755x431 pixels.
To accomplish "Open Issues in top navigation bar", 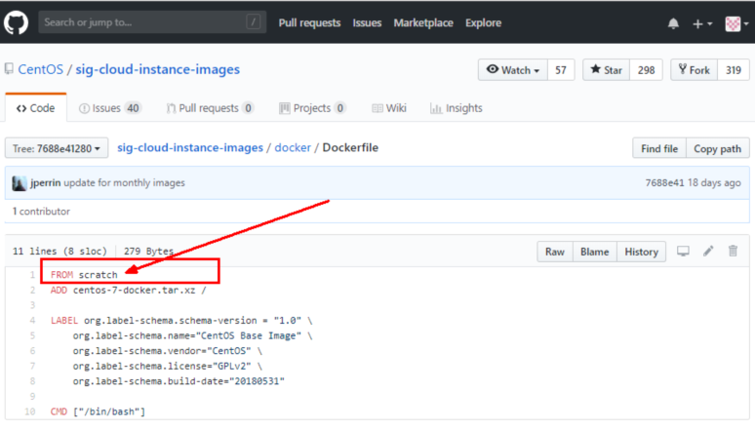I will [x=367, y=22].
